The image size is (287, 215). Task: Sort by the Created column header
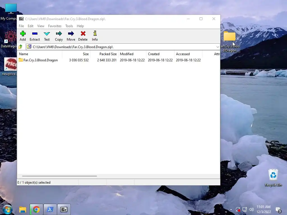click(160, 54)
